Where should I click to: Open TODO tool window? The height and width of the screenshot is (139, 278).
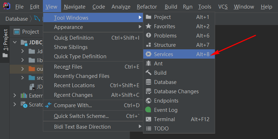tap(179, 128)
